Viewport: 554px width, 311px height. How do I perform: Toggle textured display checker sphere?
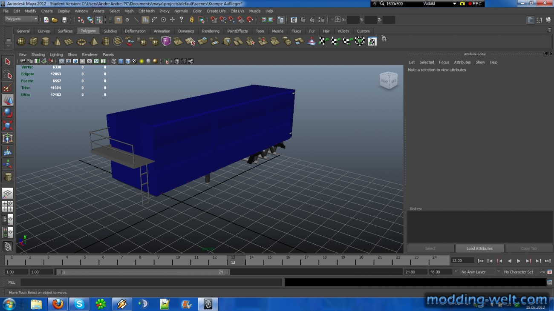tap(134, 61)
